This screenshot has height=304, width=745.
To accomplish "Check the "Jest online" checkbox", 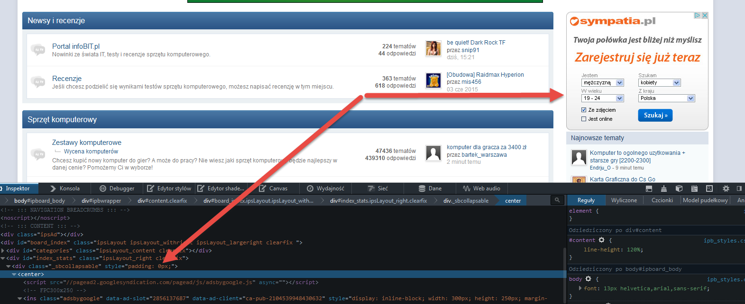I will (x=584, y=119).
